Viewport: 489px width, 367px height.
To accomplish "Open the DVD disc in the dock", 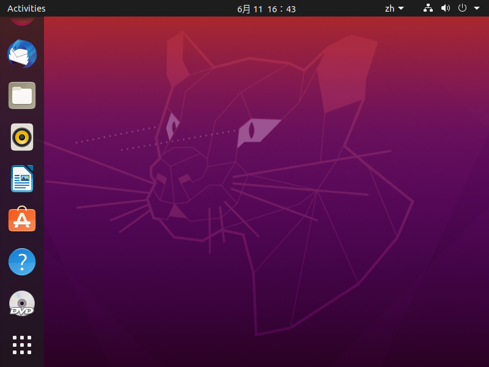I will (x=22, y=303).
